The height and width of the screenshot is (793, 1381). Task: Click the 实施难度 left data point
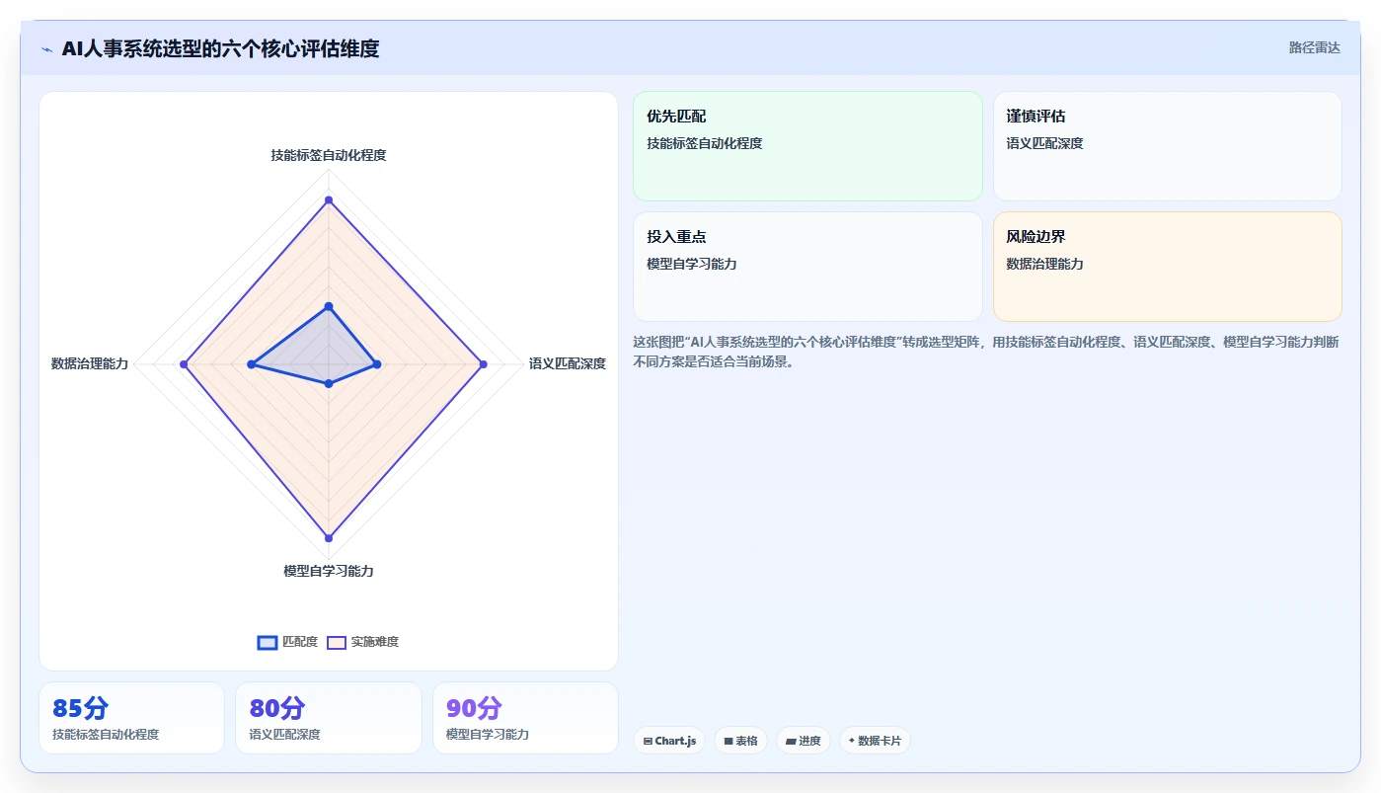(x=184, y=364)
